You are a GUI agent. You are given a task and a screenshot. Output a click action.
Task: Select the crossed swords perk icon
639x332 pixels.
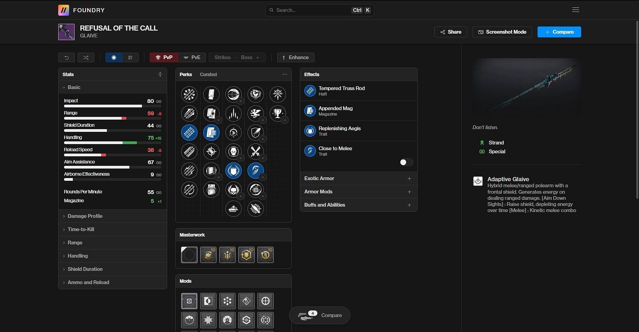pyautogui.click(x=256, y=152)
